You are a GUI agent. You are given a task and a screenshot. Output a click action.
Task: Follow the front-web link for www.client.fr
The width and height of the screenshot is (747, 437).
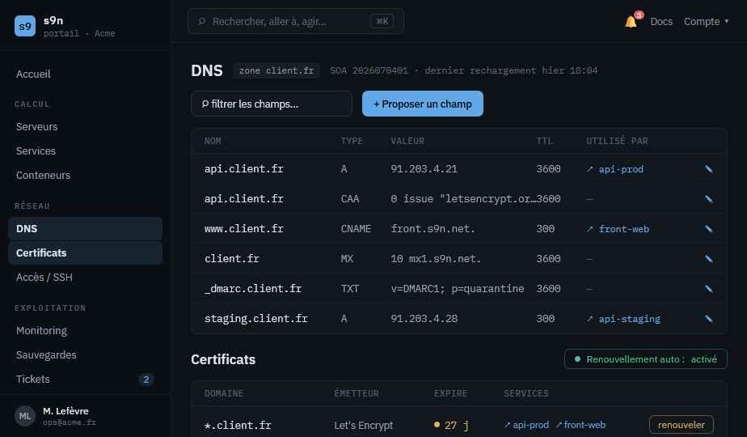pyautogui.click(x=618, y=229)
